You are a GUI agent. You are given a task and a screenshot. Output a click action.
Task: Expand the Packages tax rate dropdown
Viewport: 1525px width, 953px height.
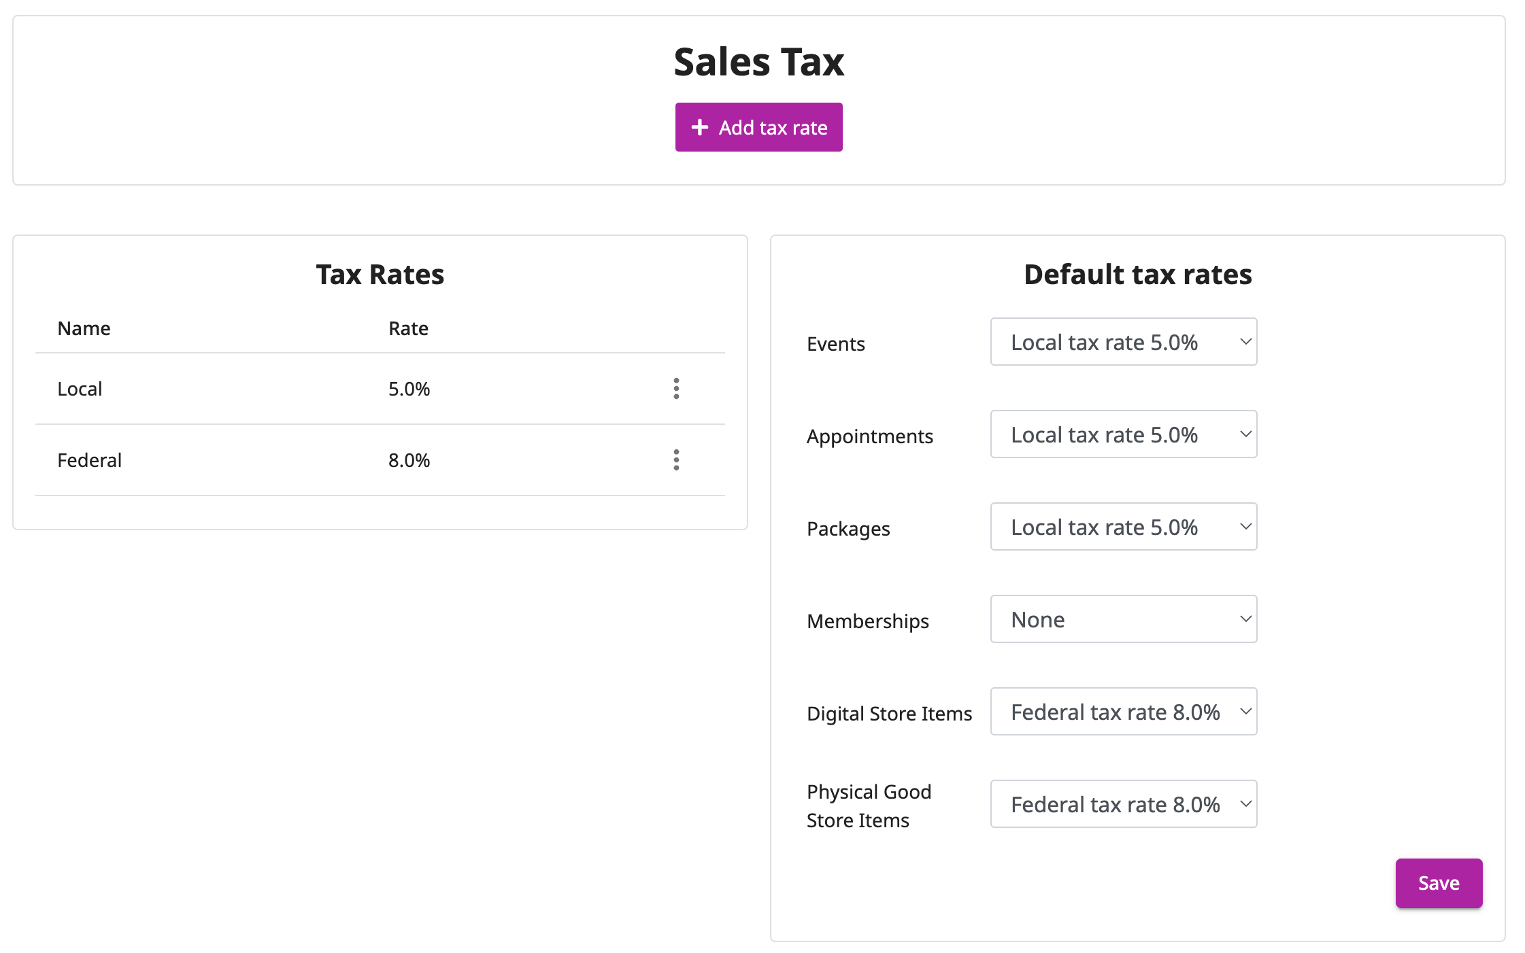click(x=1124, y=527)
